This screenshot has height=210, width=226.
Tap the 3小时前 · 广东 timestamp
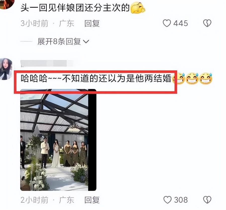point(47,23)
